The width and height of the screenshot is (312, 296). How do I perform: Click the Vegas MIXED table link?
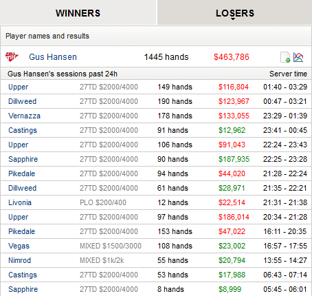pyautogui.click(x=19, y=246)
